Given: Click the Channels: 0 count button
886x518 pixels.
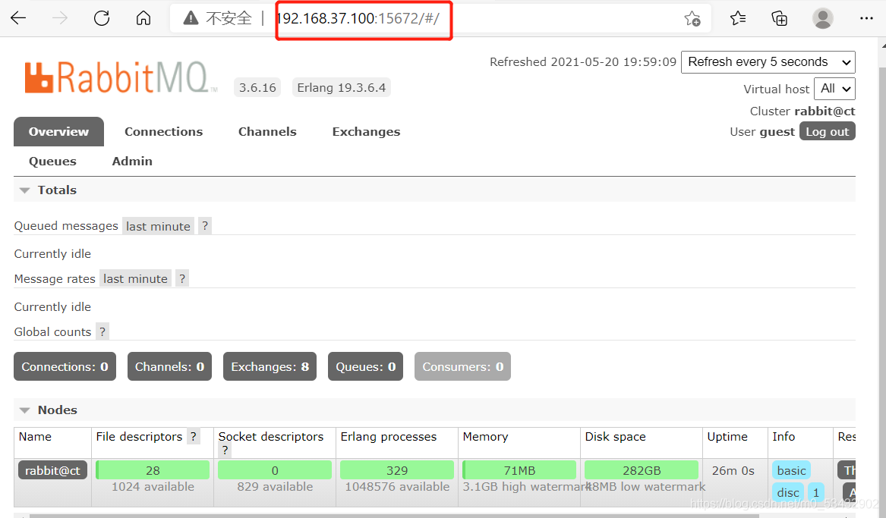Looking at the screenshot, I should 169,367.
